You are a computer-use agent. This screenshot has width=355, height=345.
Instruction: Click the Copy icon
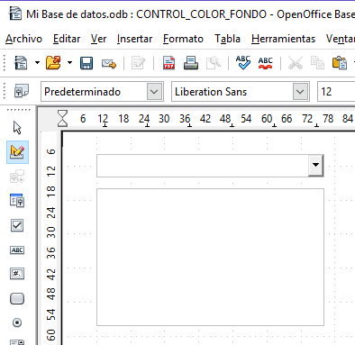click(317, 63)
